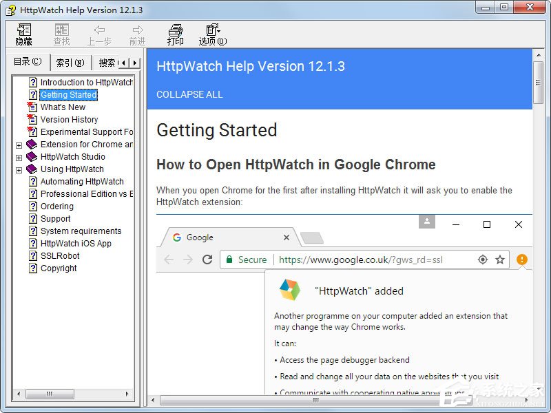This screenshot has height=413, width=551.
Task: Click the Print (打印) toolbar icon
Action: coord(176,30)
